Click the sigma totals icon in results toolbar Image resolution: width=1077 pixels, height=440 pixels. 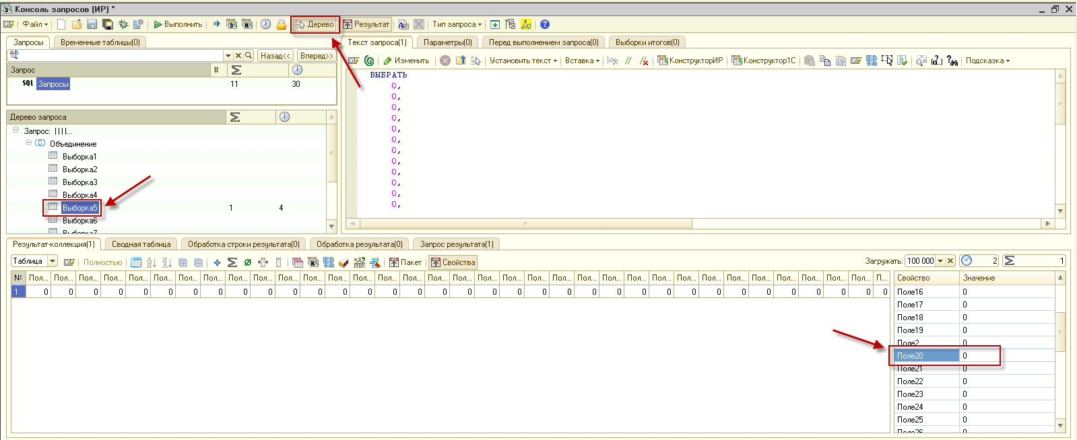pyautogui.click(x=232, y=262)
